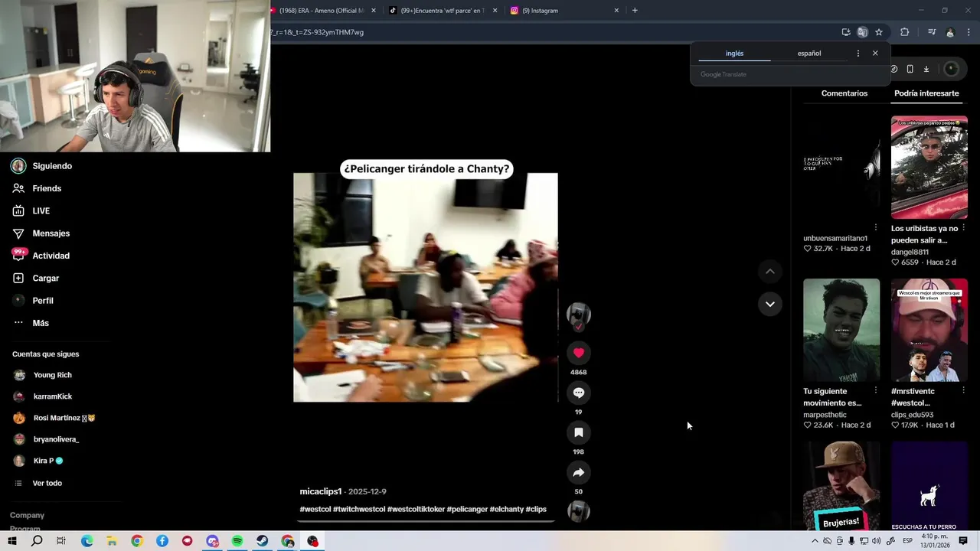980x551 pixels.
Task: Switch to the Podría interesarte tab
Action: point(926,93)
